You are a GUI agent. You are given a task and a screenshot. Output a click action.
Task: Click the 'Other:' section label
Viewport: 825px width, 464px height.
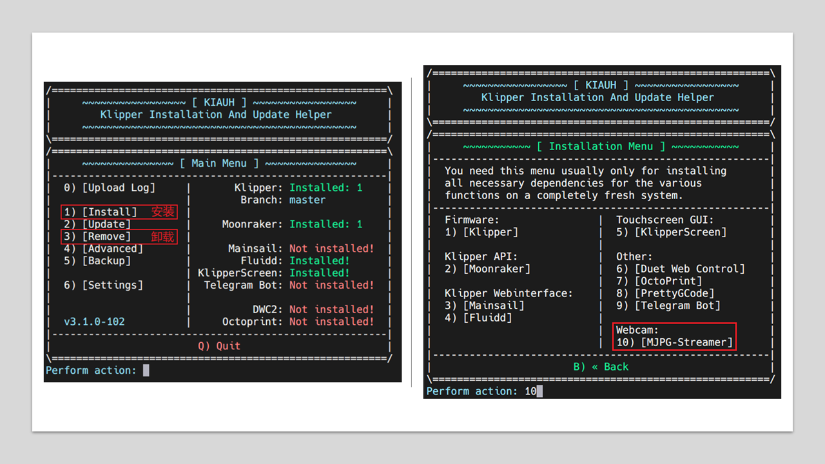pyautogui.click(x=634, y=256)
